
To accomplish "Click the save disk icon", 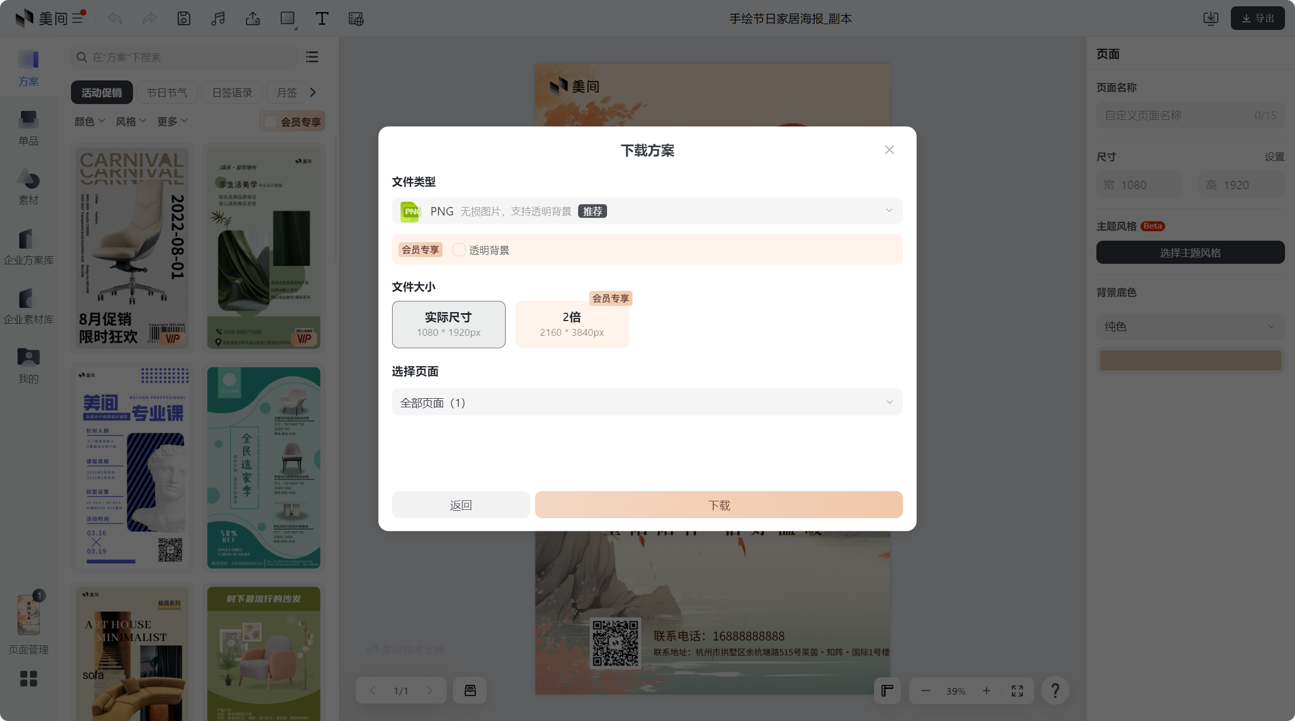I will coord(183,18).
